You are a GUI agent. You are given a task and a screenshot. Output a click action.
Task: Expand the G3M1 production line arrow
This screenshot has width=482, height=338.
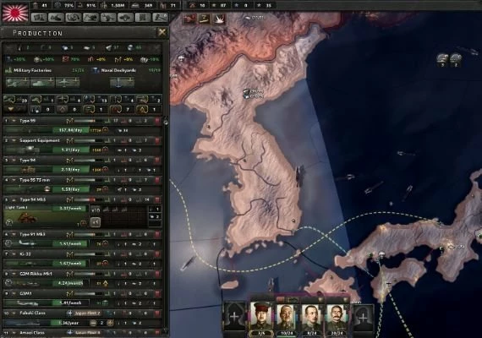point(14,293)
